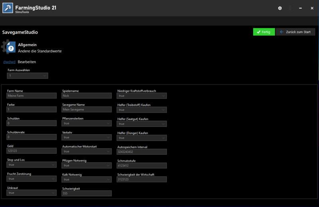This screenshot has width=319, height=207.
Task: Open the Stop und Los dropdown
Action: pos(32,165)
